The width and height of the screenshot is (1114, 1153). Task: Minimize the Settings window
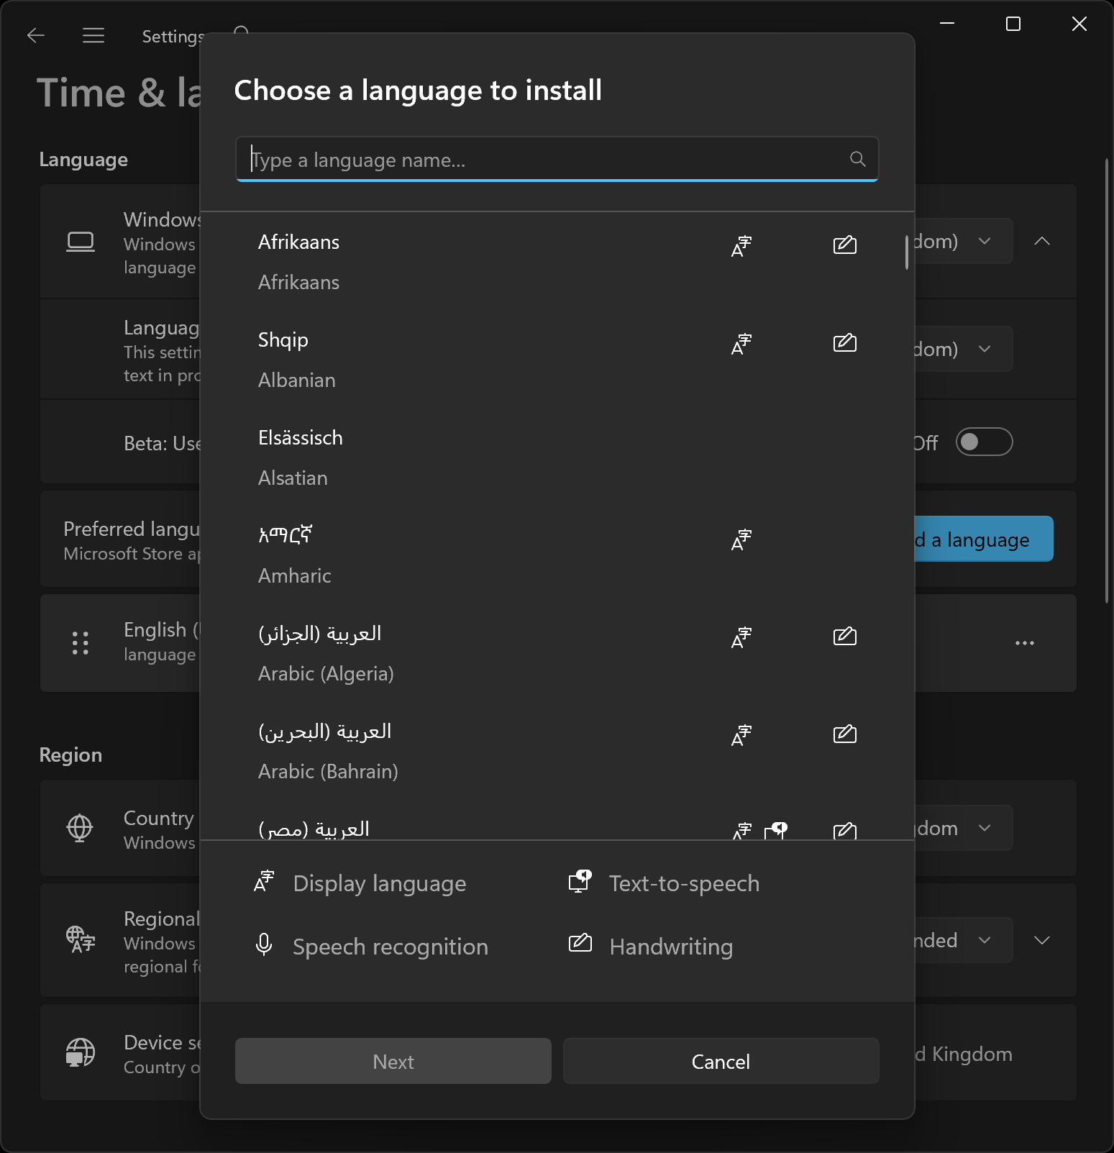[x=947, y=24]
